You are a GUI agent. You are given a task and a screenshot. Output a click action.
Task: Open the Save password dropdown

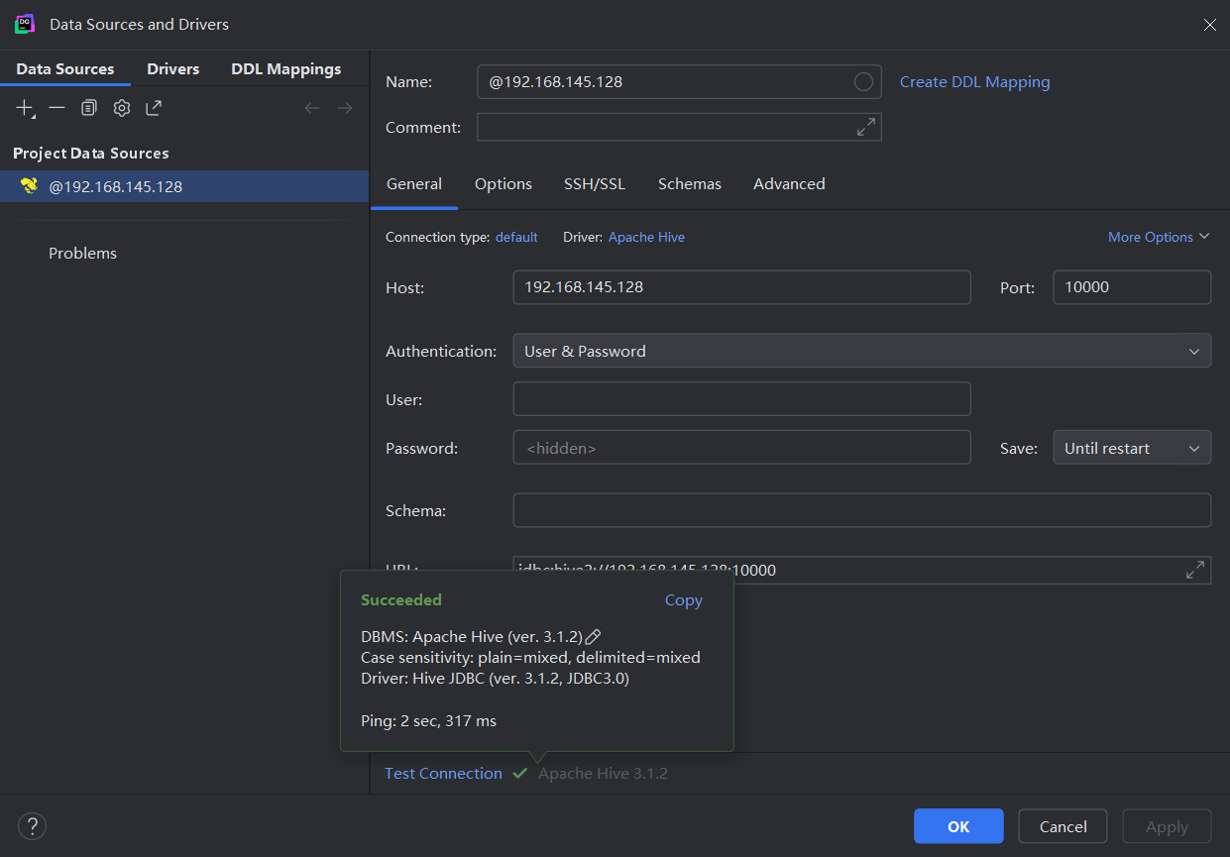click(1131, 448)
